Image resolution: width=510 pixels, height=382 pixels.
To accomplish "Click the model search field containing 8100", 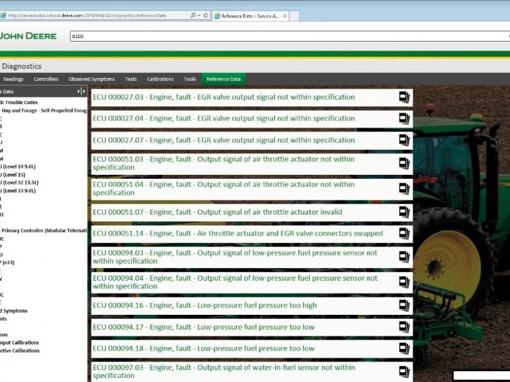I will pos(289,36).
